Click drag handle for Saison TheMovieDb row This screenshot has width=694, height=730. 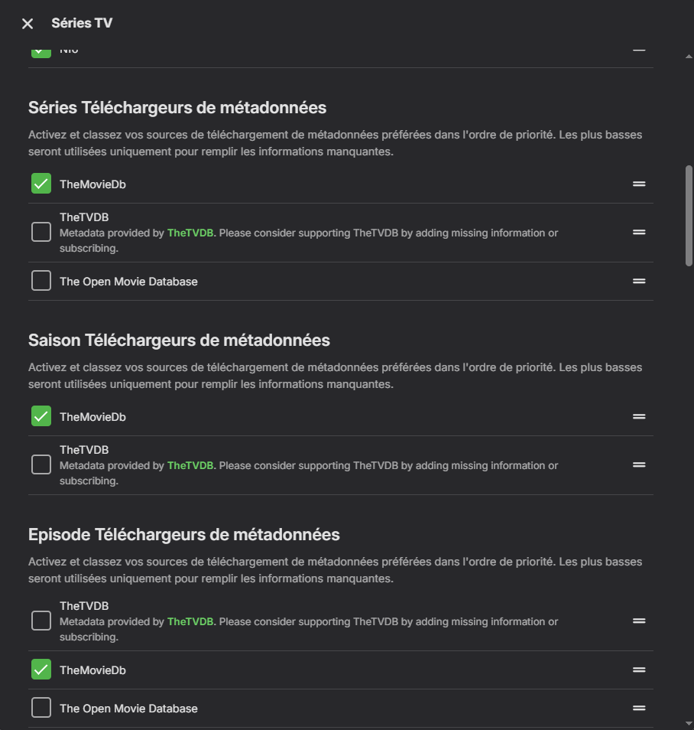[x=639, y=416]
